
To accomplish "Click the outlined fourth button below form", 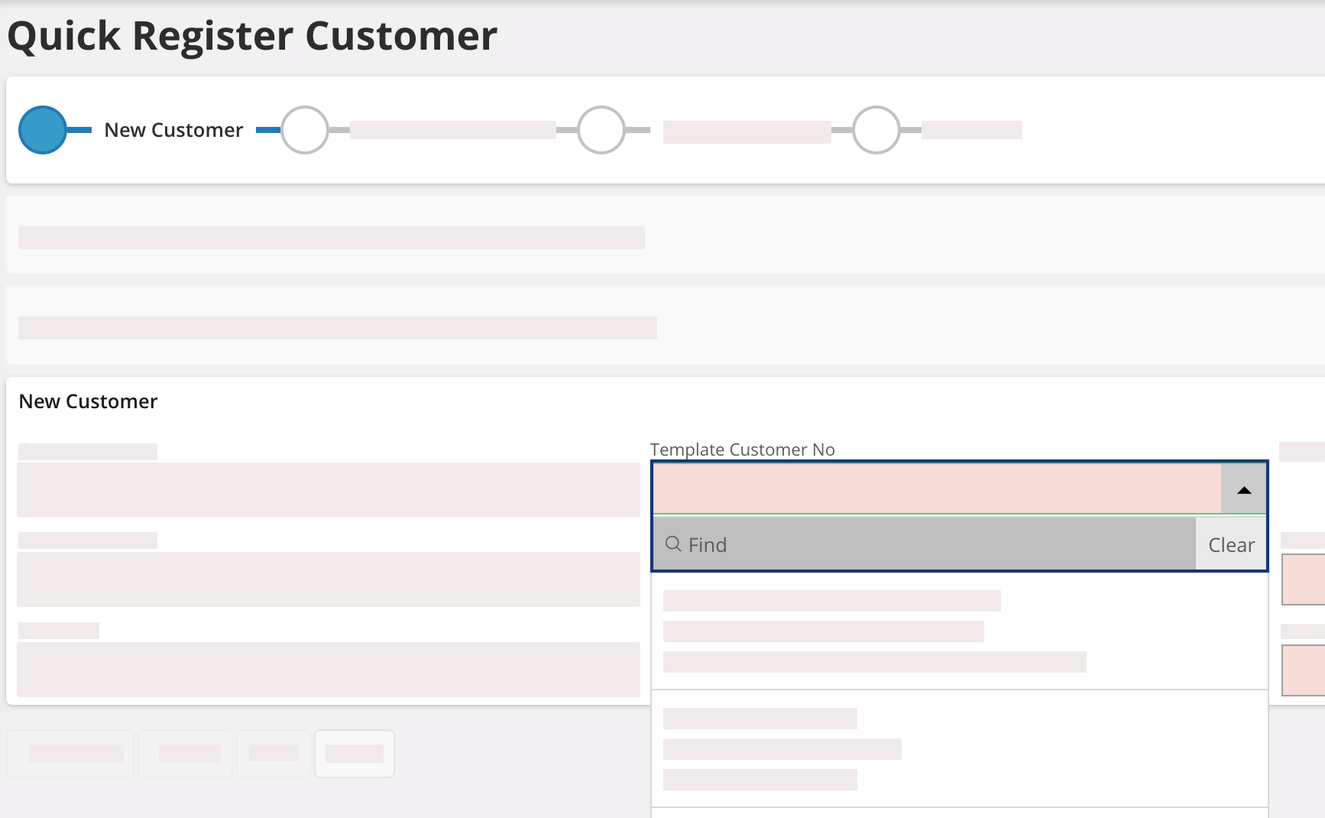I will tap(355, 754).
